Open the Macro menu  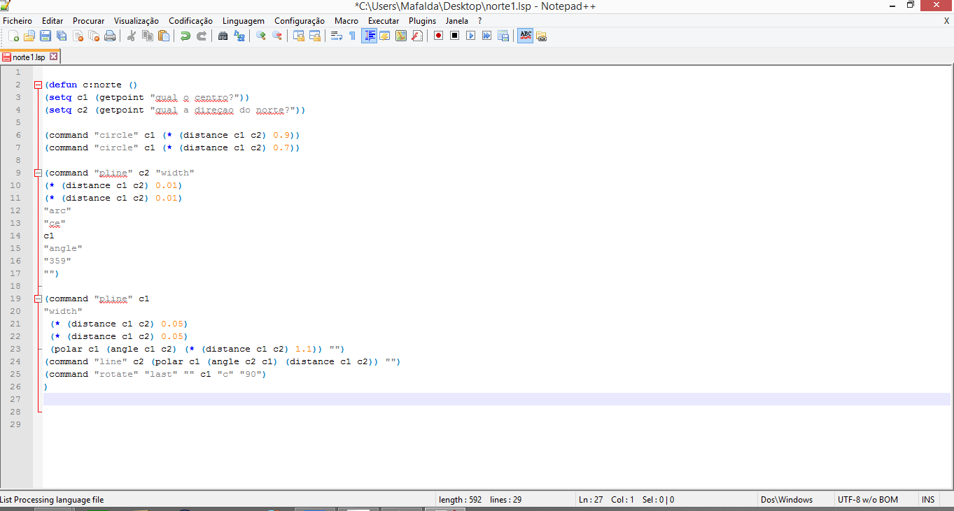point(346,21)
